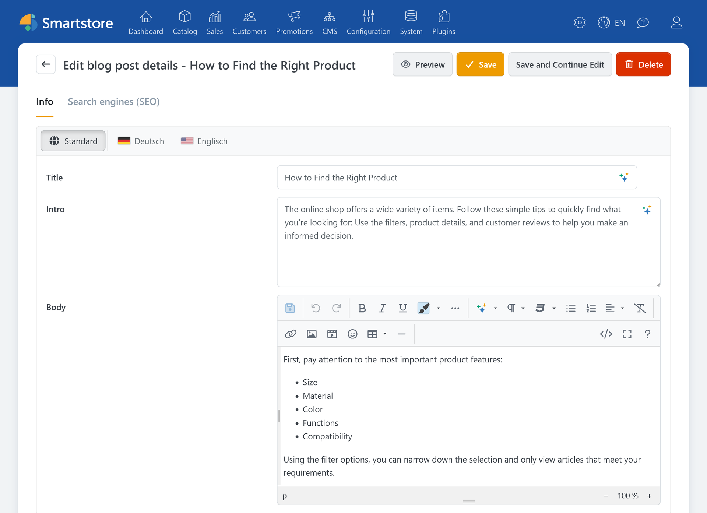Screen dimensions: 707x513
Task: Insert a horizontal line
Action: coord(402,334)
